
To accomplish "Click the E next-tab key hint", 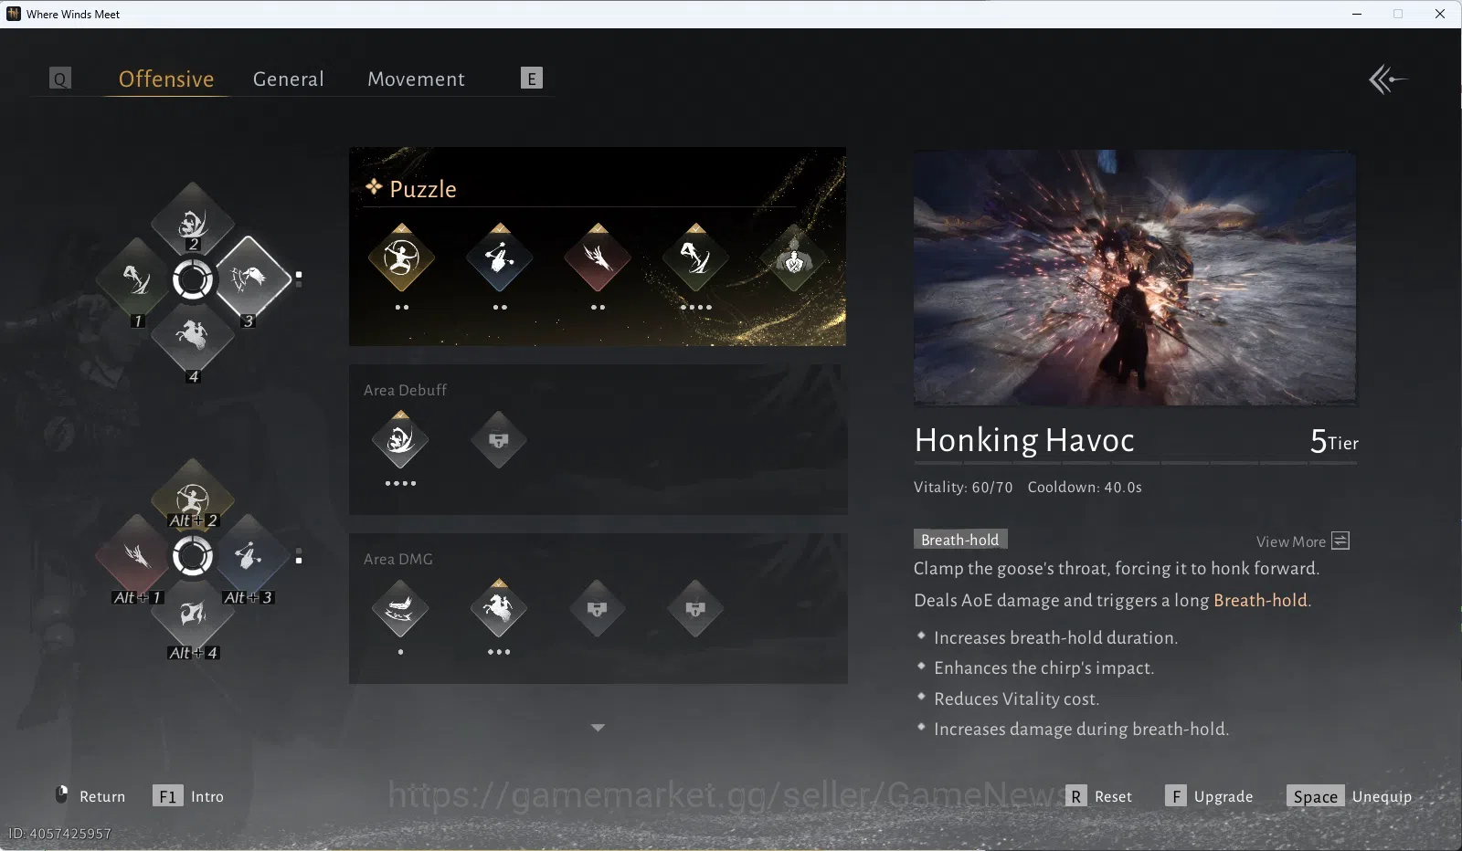I will 531,79.
